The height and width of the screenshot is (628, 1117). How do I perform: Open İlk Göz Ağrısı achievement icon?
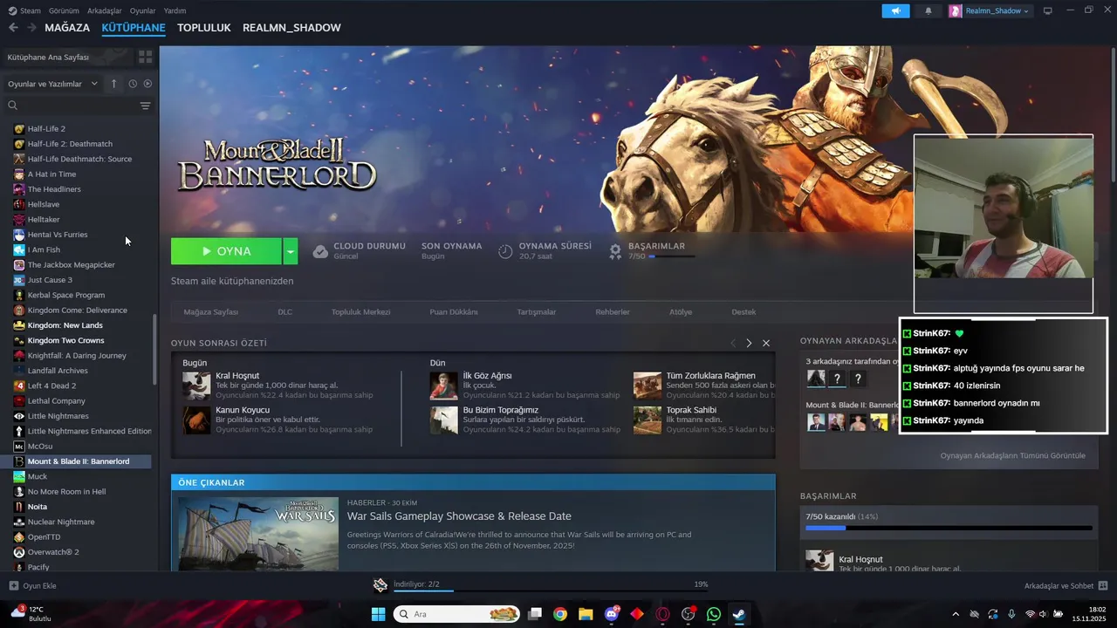pos(443,386)
